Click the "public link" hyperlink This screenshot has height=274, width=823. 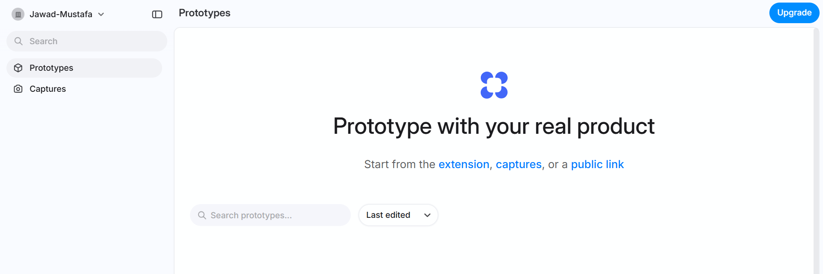pos(597,164)
